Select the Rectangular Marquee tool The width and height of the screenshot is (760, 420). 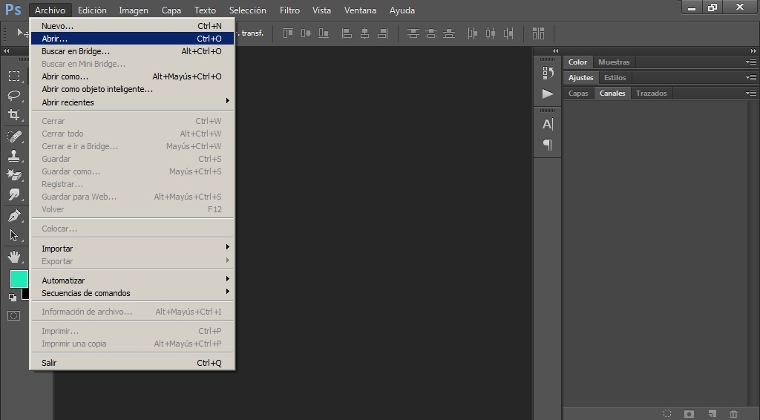point(14,76)
